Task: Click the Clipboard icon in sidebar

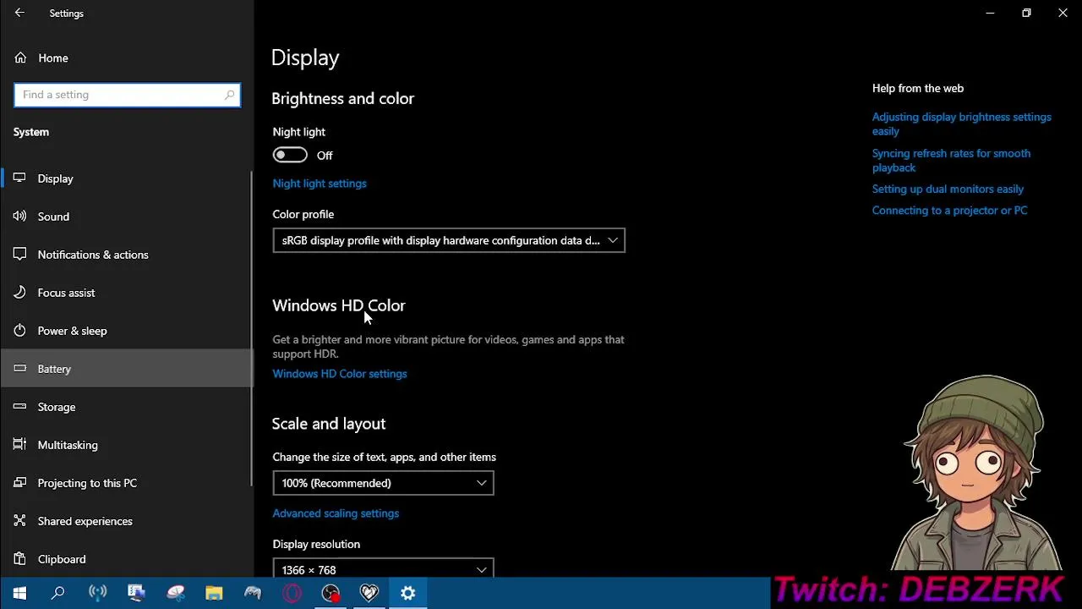Action: (20, 559)
